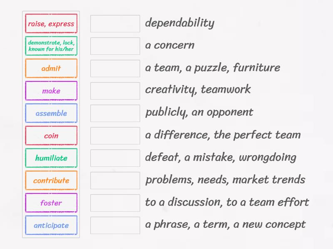Select the 'admit' word tile

click(x=51, y=68)
